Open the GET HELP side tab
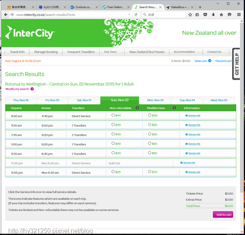The height and width of the screenshot is (235, 245). (236, 64)
